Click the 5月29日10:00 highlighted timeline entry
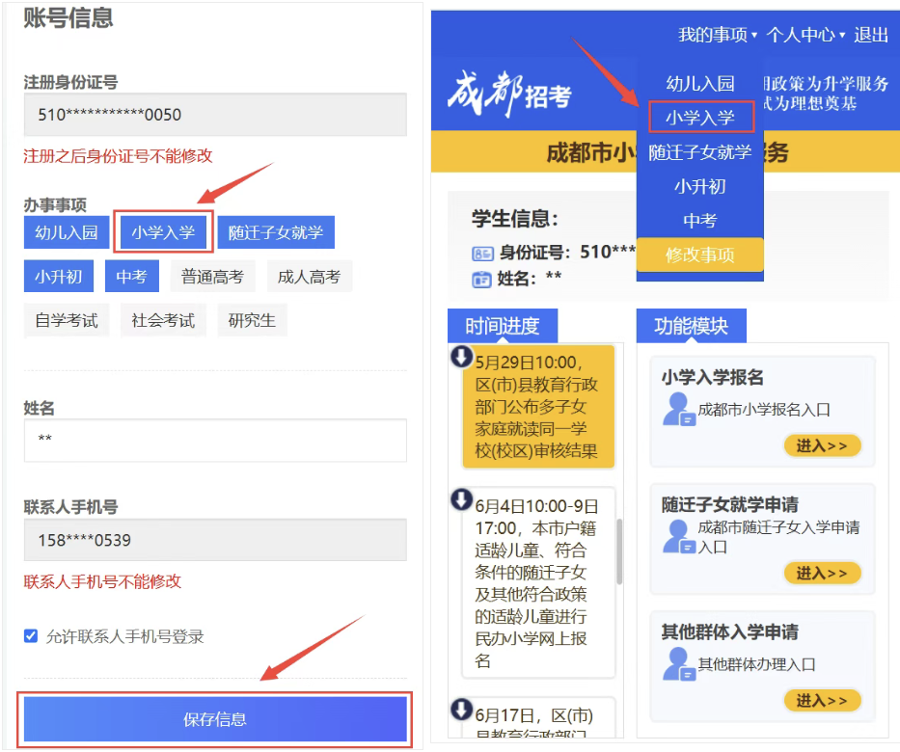900x752 pixels. (538, 406)
